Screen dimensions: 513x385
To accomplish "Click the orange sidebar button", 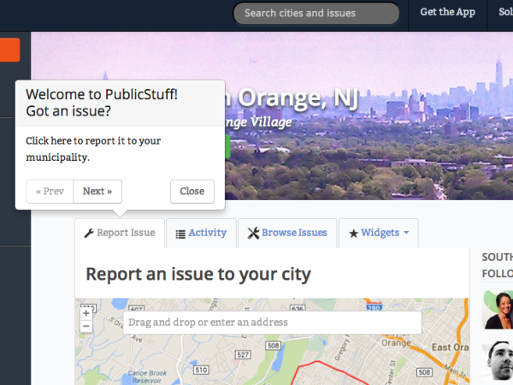I will coord(9,50).
